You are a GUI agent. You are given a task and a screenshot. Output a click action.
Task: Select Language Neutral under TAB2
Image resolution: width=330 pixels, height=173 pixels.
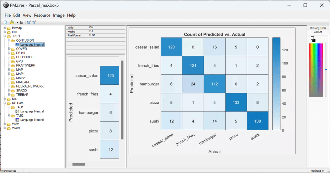[x=32, y=120]
